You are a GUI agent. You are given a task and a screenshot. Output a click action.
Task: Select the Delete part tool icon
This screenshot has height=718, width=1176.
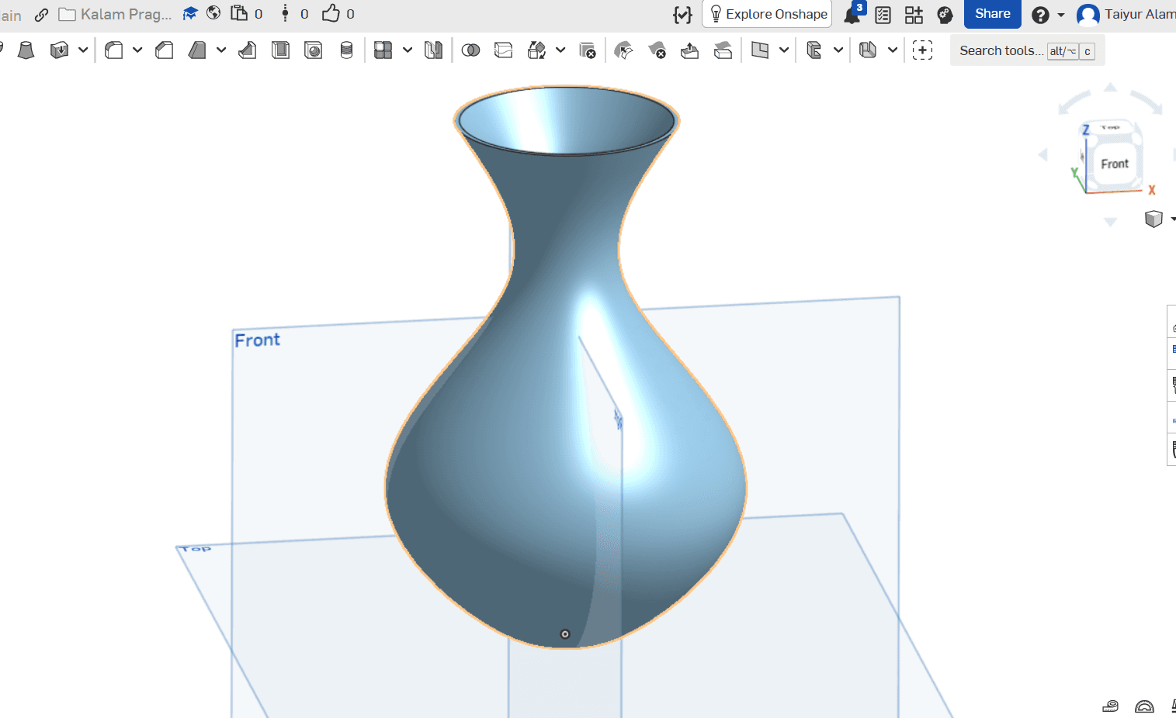click(587, 50)
